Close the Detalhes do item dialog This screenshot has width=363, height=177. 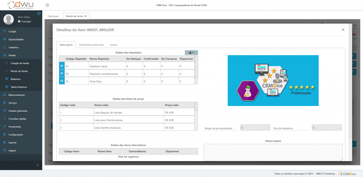(343, 30)
